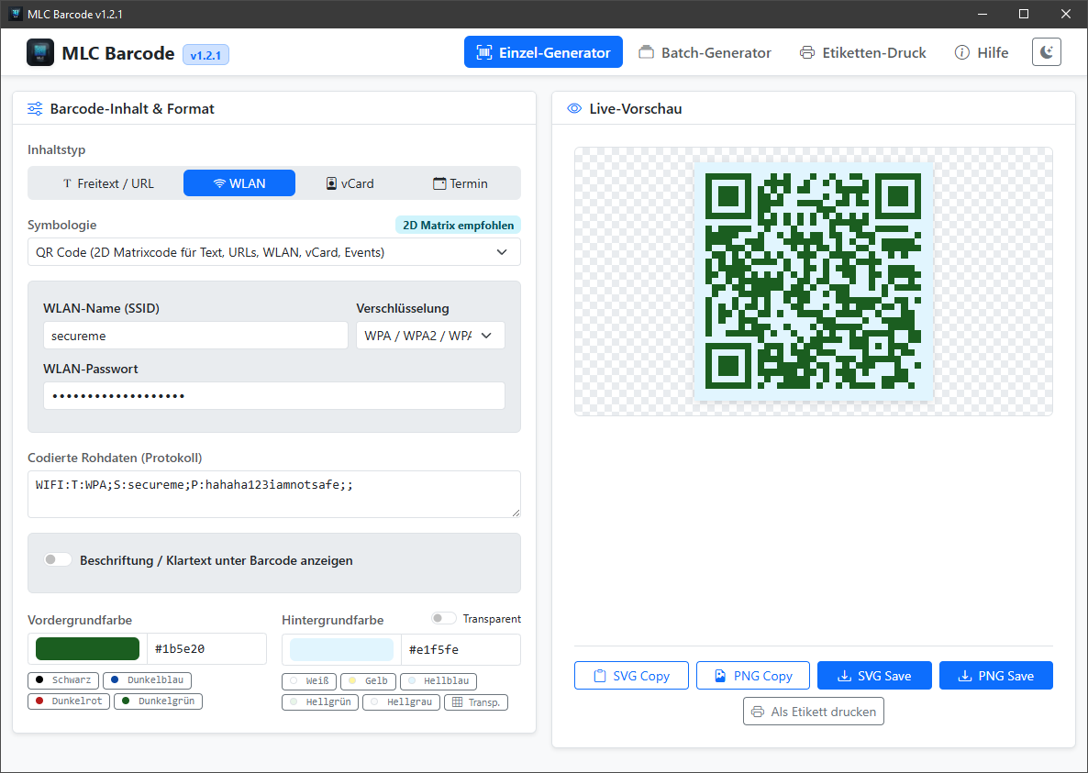Click the eye icon beside Live-Vorschau
The height and width of the screenshot is (773, 1088).
click(574, 108)
